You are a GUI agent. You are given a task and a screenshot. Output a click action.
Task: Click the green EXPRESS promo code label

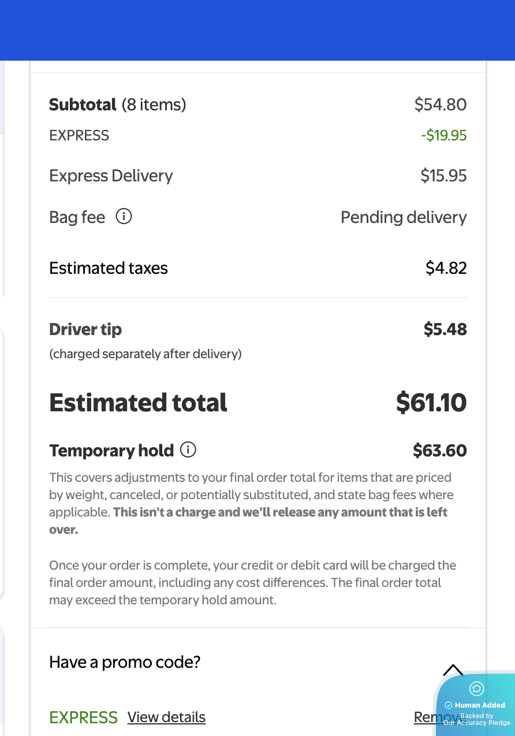[x=83, y=718]
